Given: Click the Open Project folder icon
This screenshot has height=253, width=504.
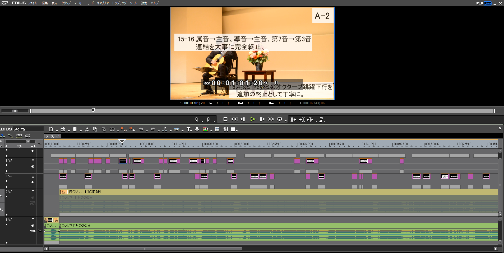Looking at the screenshot, I should (x=63, y=129).
